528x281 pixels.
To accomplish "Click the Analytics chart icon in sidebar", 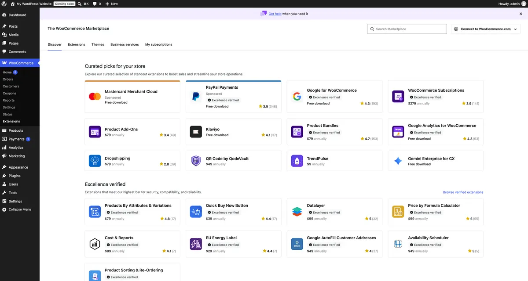I will click(x=4, y=148).
